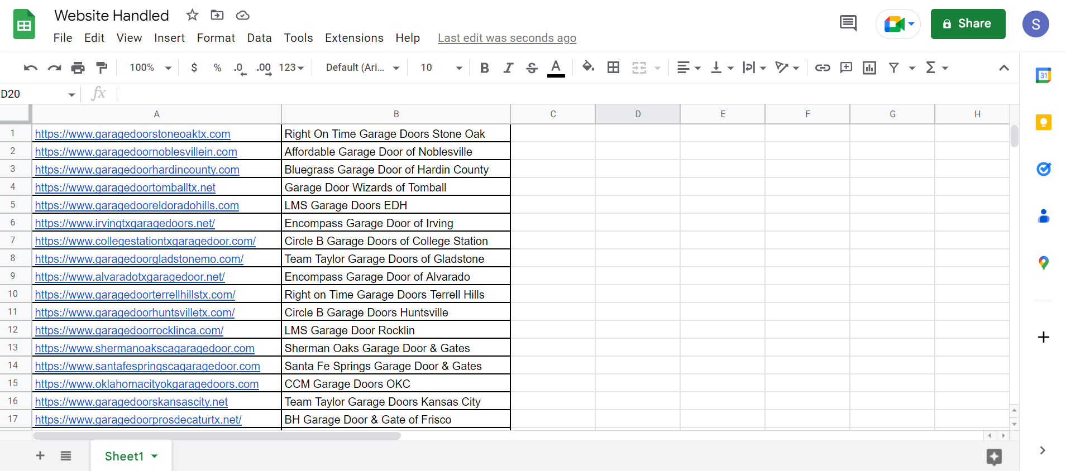This screenshot has width=1066, height=471.
Task: Toggle bold formatting
Action: pyautogui.click(x=484, y=68)
